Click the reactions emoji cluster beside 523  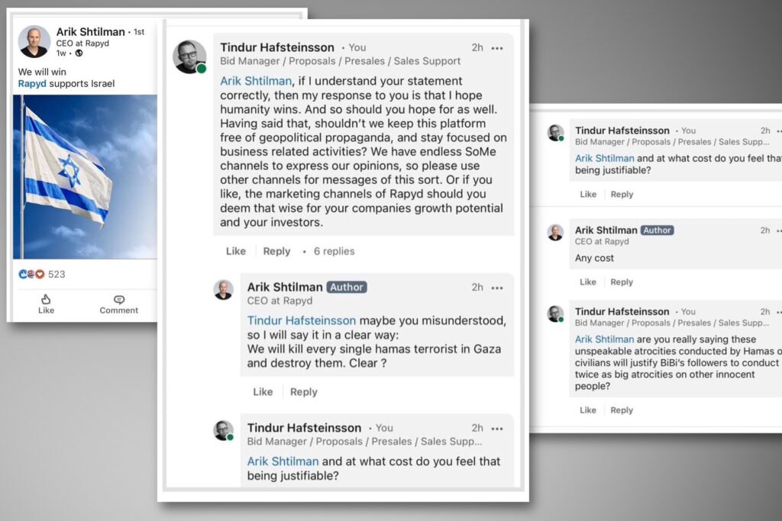[31, 274]
